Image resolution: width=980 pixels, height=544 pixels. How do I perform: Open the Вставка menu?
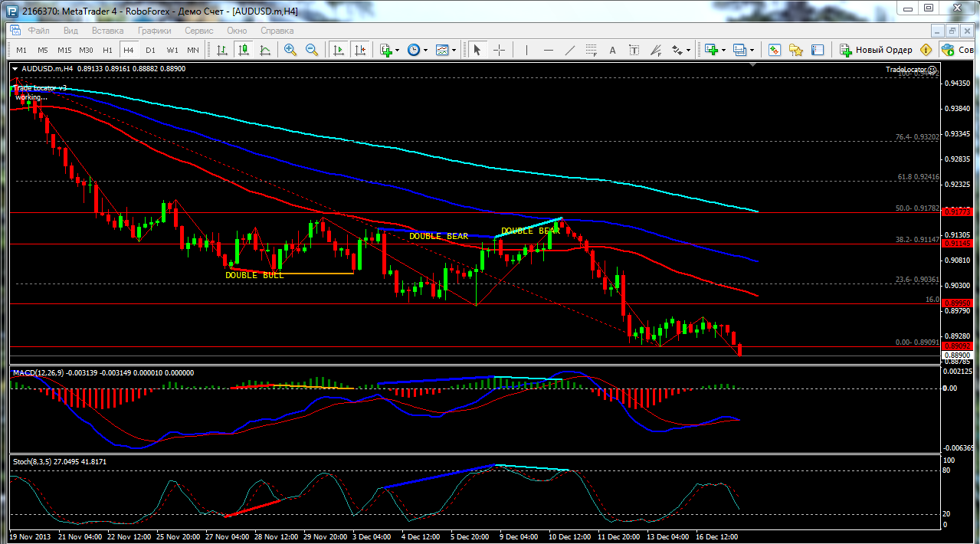pyautogui.click(x=107, y=31)
